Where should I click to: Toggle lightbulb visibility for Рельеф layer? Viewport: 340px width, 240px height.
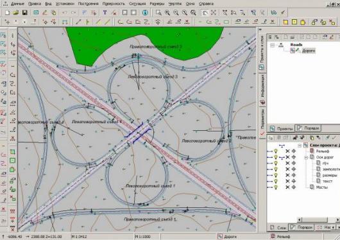[x=276, y=151]
